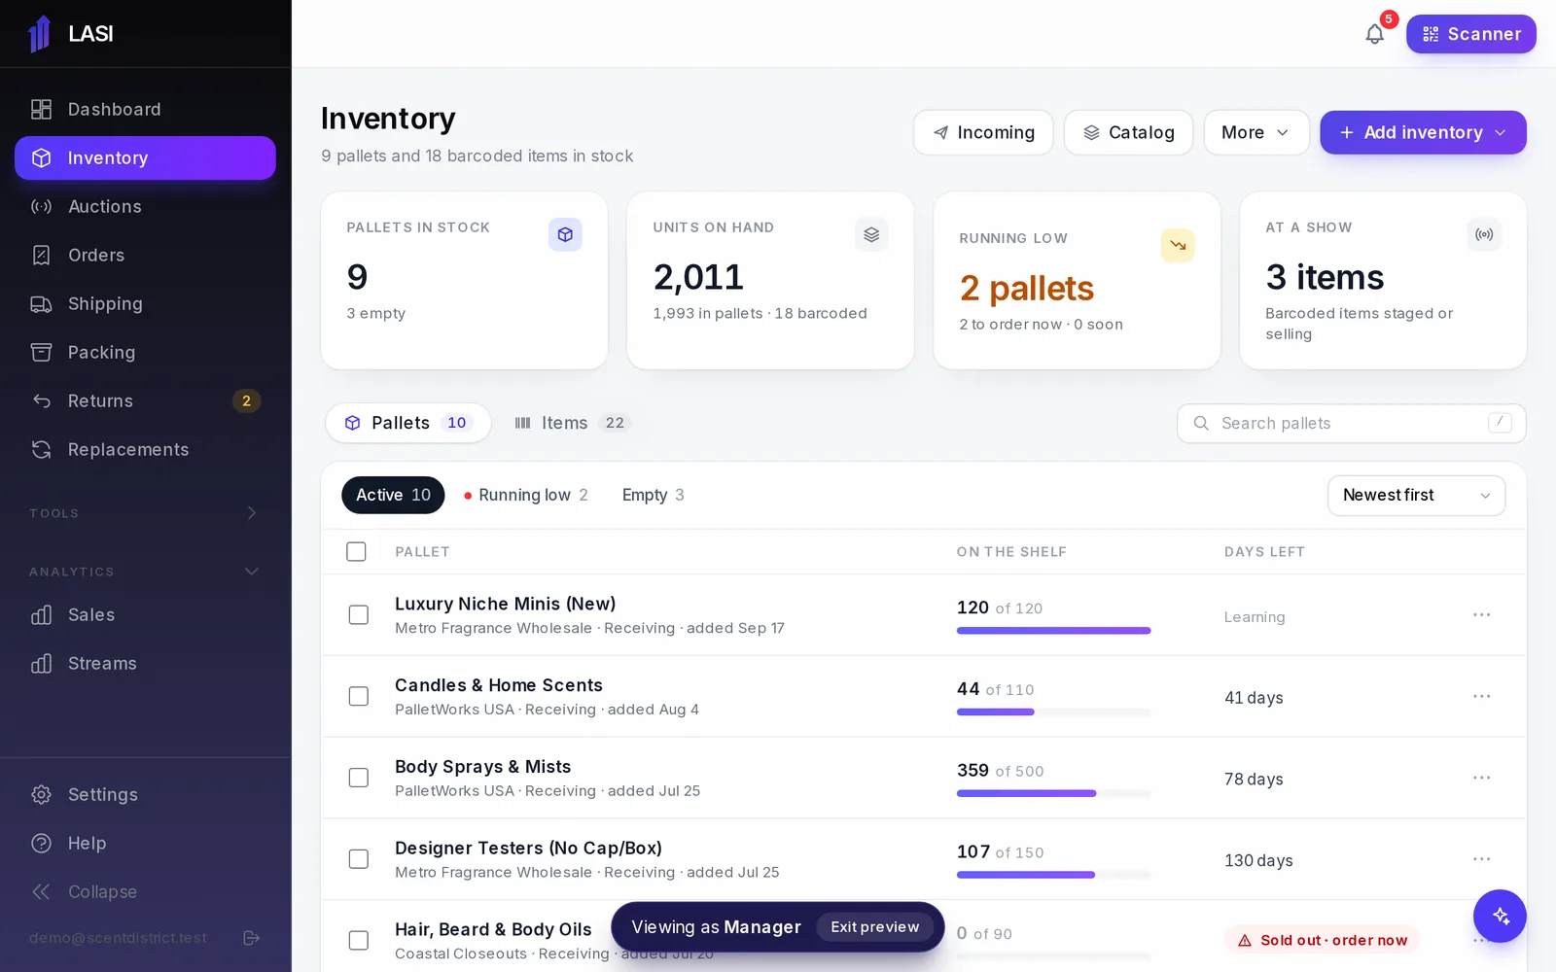Click the At a Show broadcast icon
1556x972 pixels.
[x=1484, y=234]
